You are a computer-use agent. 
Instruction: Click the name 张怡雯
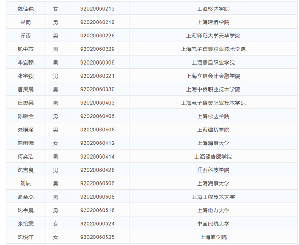click(x=26, y=224)
